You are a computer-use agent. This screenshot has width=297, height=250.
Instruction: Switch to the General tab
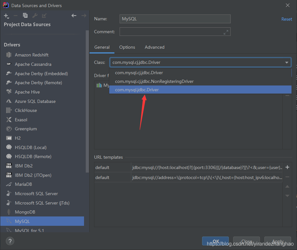click(x=102, y=47)
